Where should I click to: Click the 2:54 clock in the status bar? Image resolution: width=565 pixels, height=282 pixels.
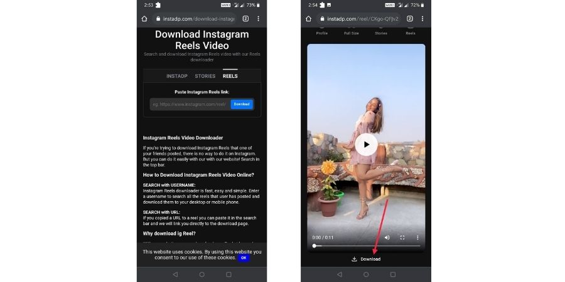[x=313, y=5]
